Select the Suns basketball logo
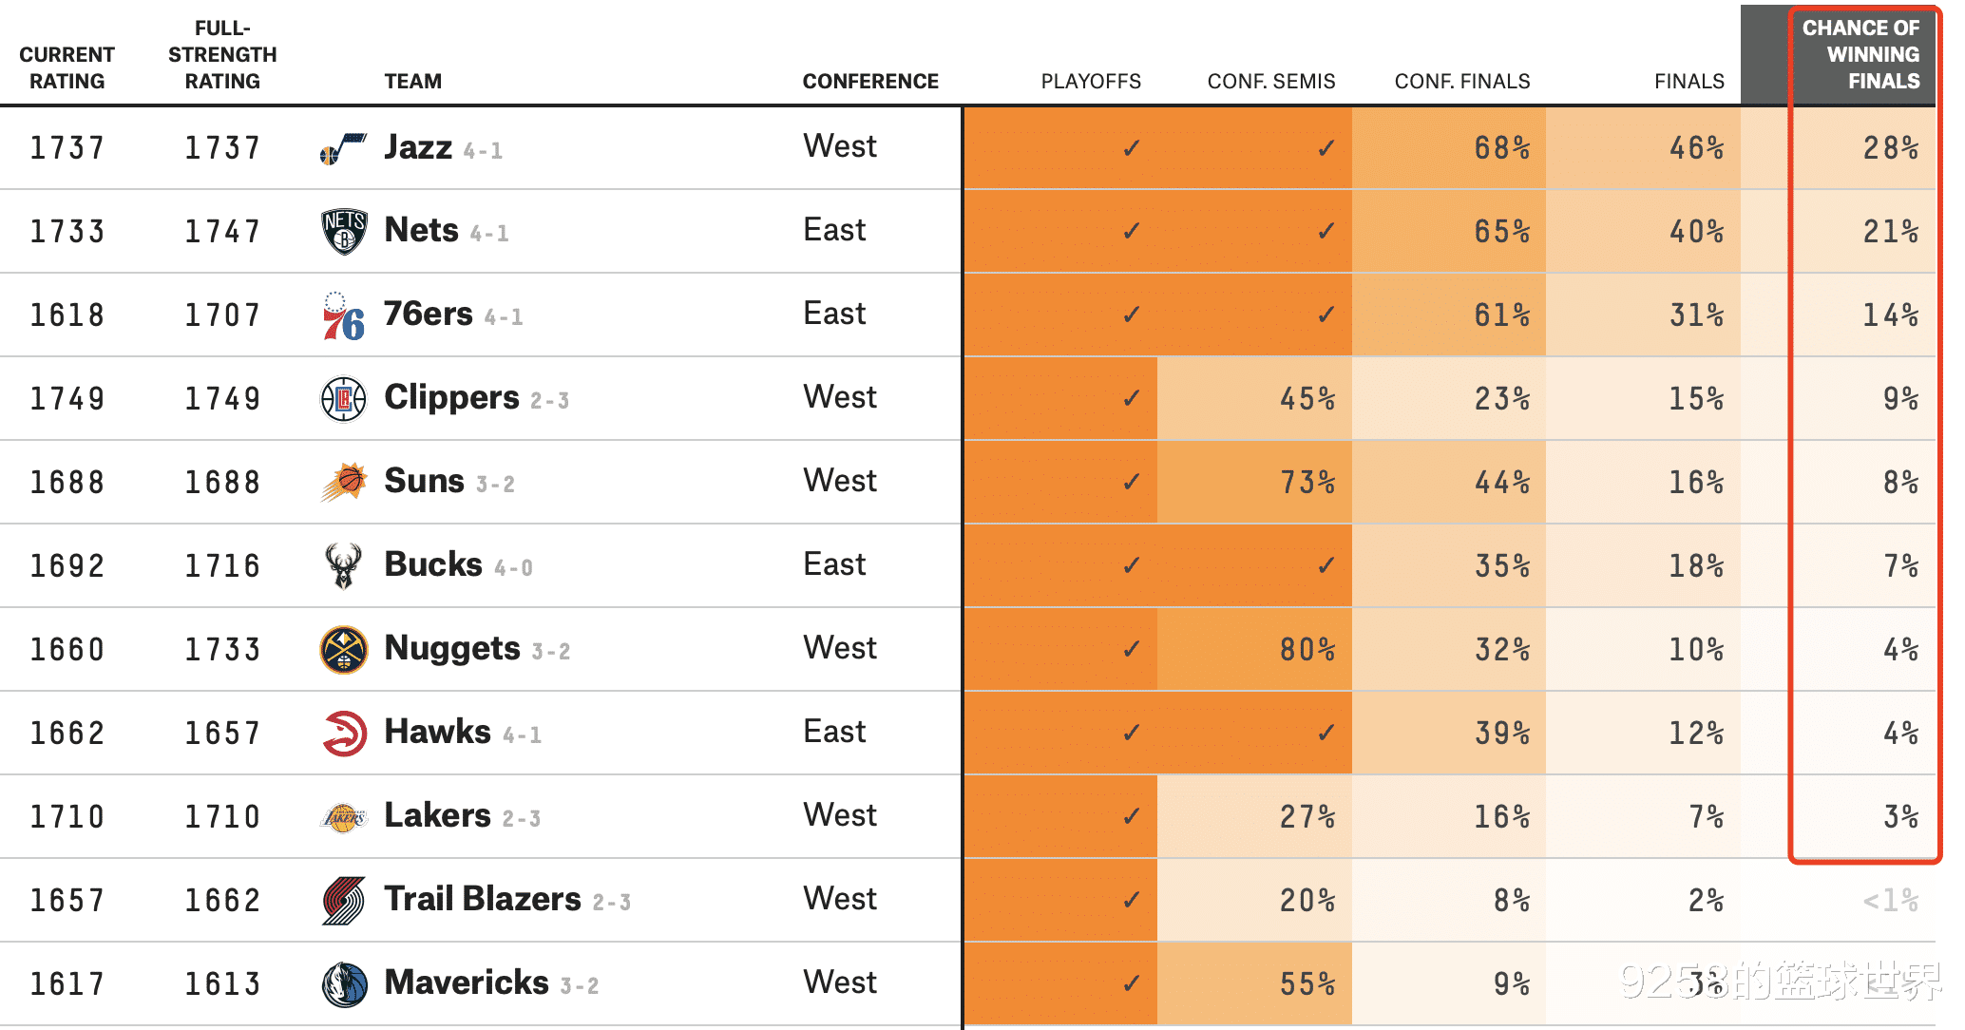 point(344,482)
